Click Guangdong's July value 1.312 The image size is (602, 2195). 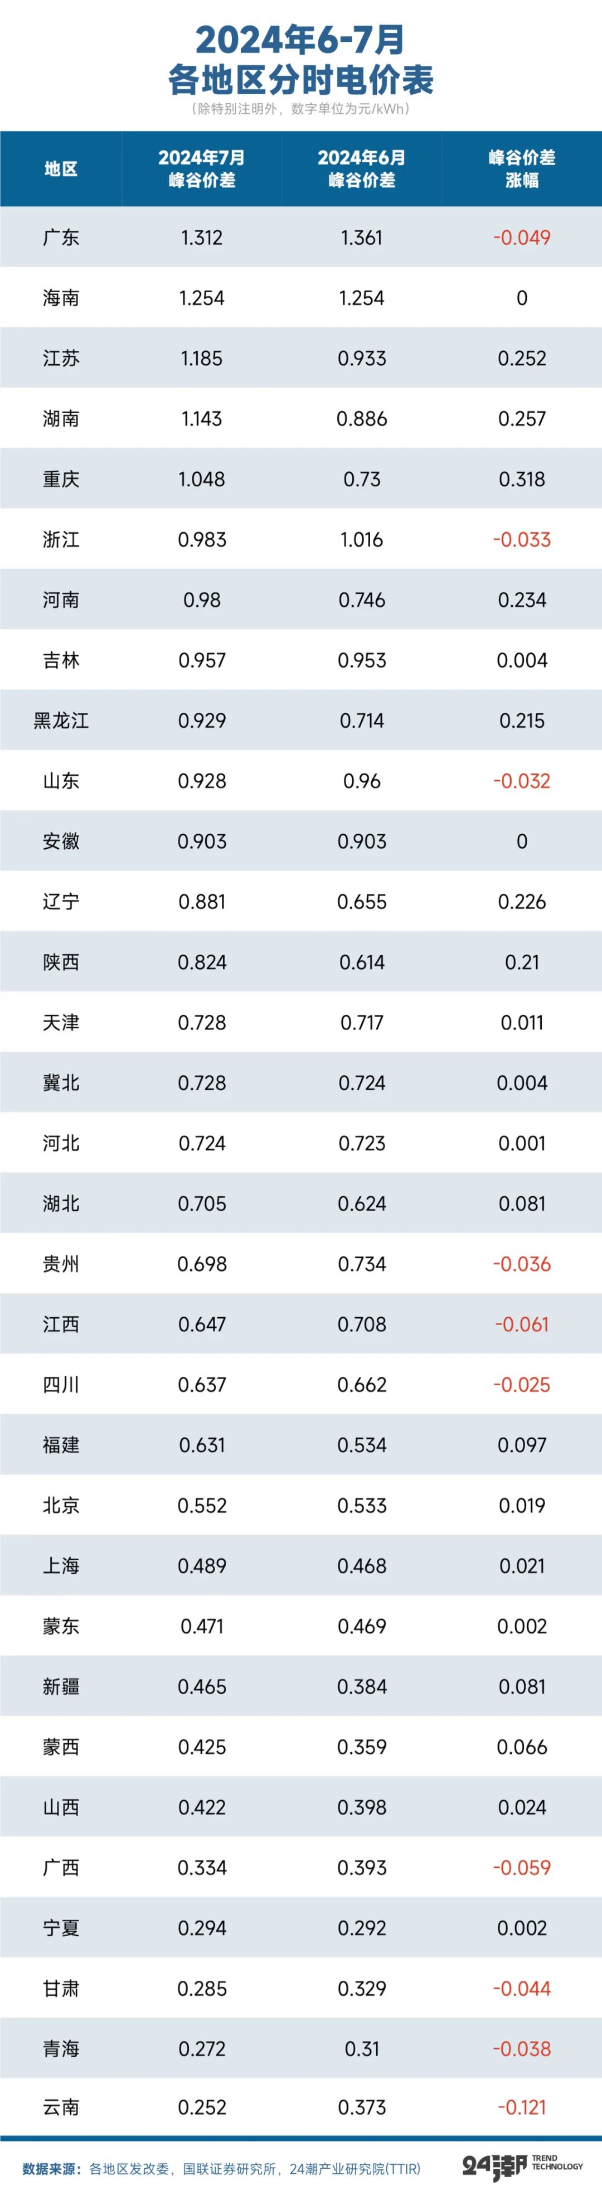tap(202, 238)
